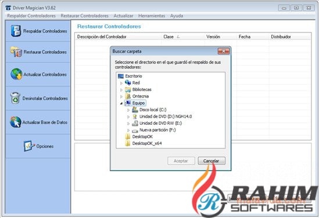The height and width of the screenshot is (218, 319).
Task: Sort by the Clase column header
Action: pos(183,37)
